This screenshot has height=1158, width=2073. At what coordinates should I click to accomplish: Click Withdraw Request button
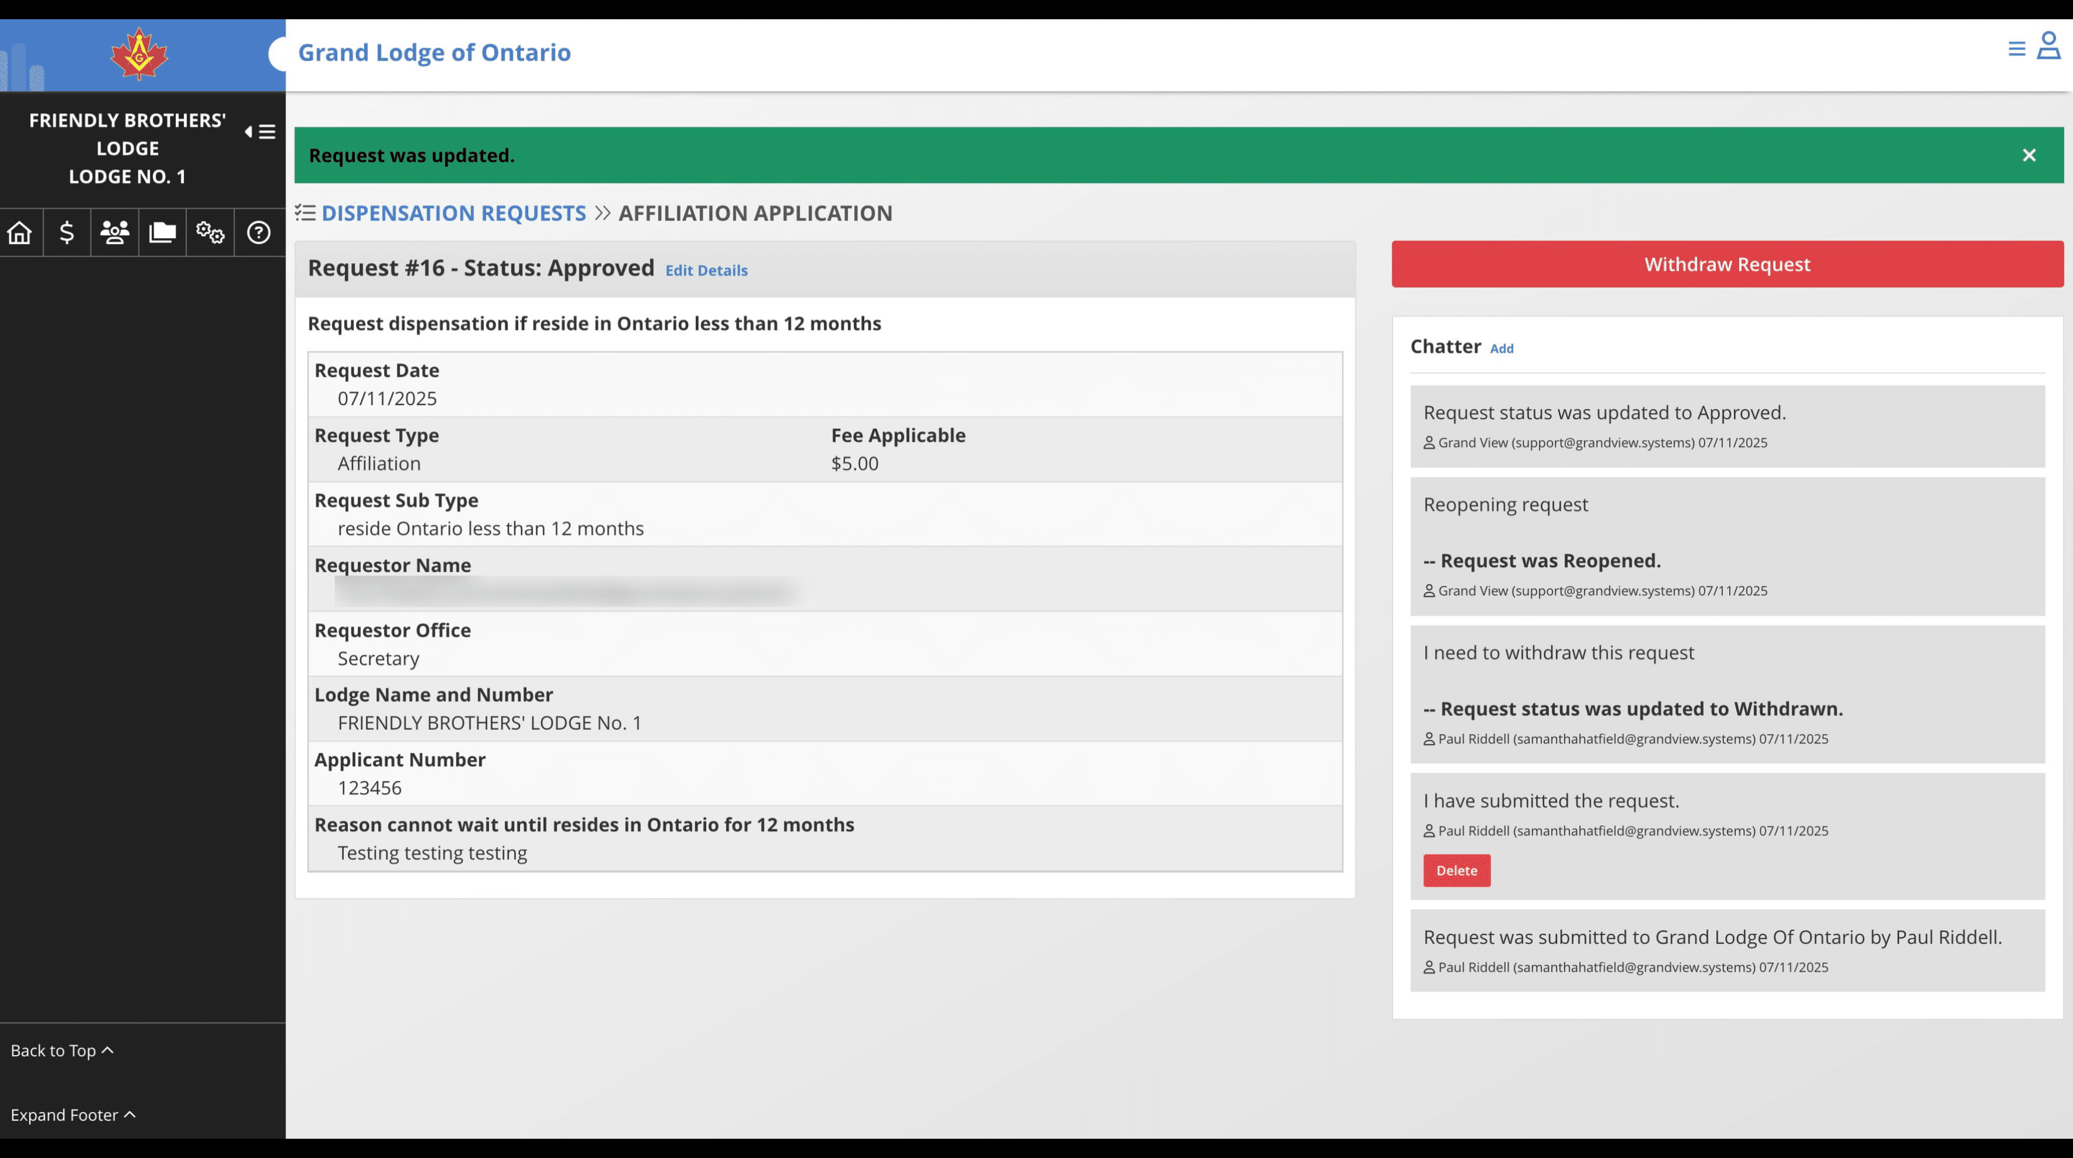point(1728,264)
